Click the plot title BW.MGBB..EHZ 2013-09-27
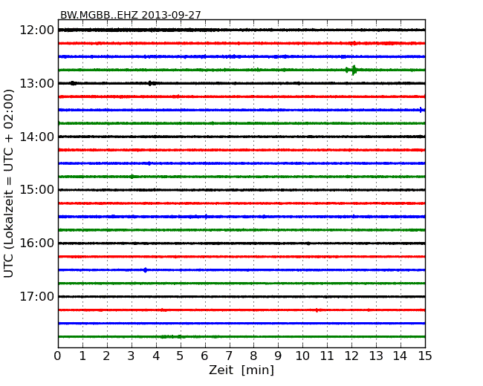The image size is (483, 386). pos(130,15)
